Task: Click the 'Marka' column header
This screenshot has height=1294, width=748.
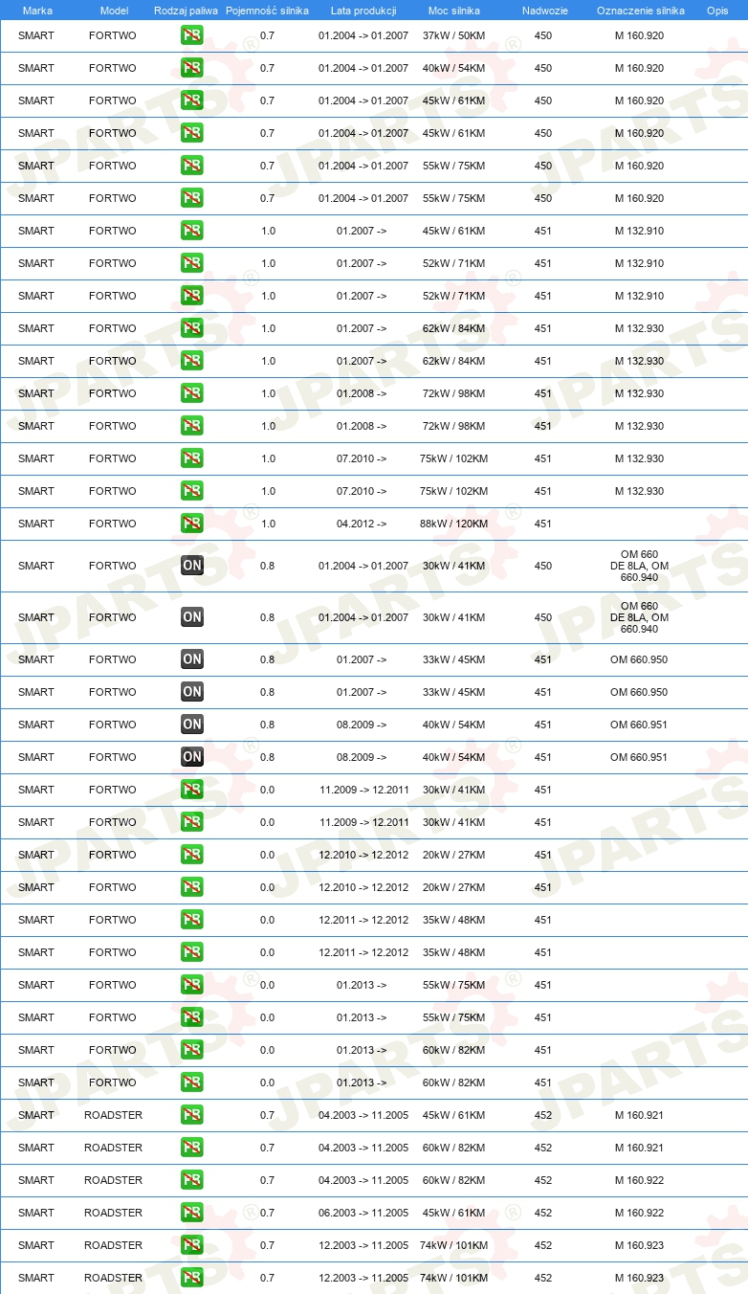Action: click(37, 11)
